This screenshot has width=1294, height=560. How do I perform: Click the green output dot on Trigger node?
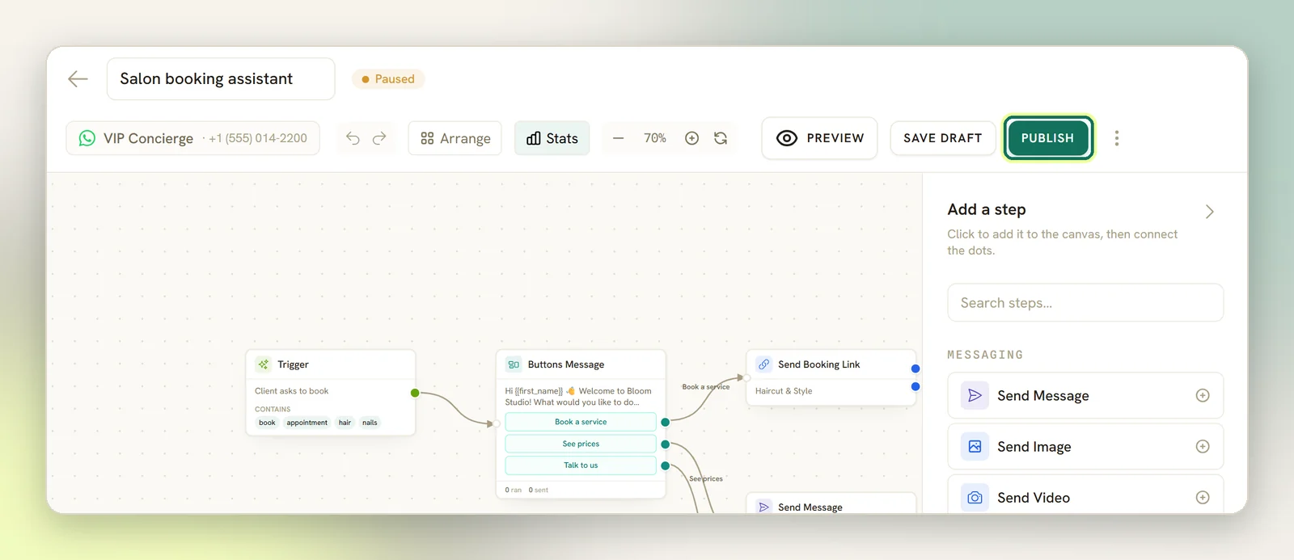(415, 393)
